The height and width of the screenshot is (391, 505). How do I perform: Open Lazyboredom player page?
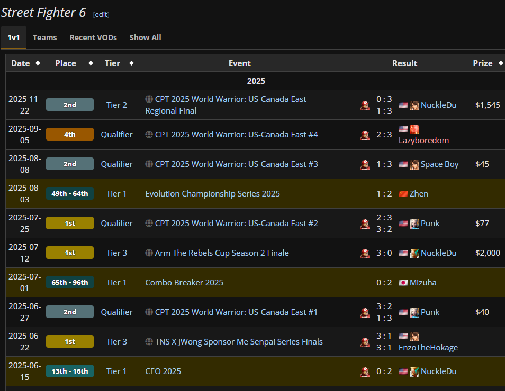tap(424, 141)
